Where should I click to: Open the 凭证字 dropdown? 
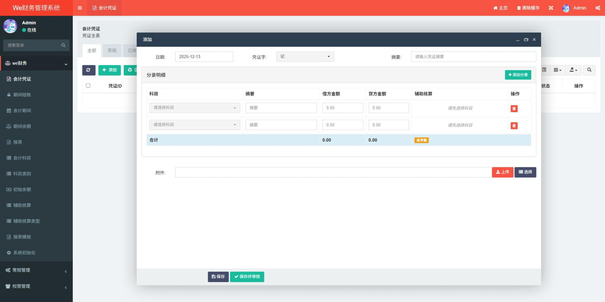305,57
